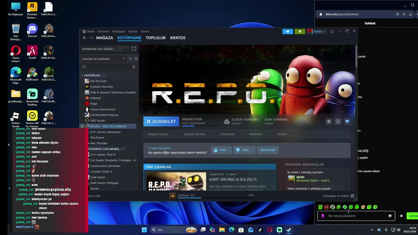Select LOCKDOWN Protocol in library
This screenshot has width=418, height=235.
(104, 115)
